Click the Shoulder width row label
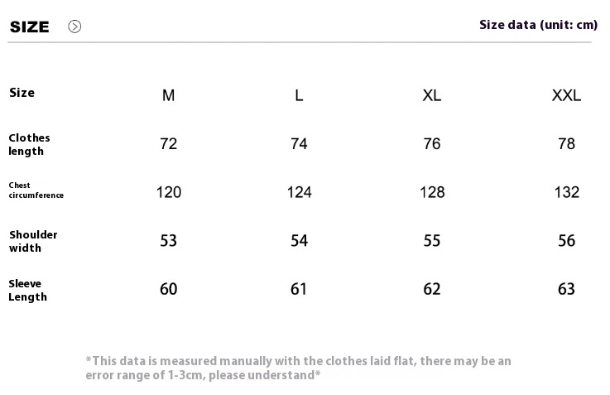 33,241
